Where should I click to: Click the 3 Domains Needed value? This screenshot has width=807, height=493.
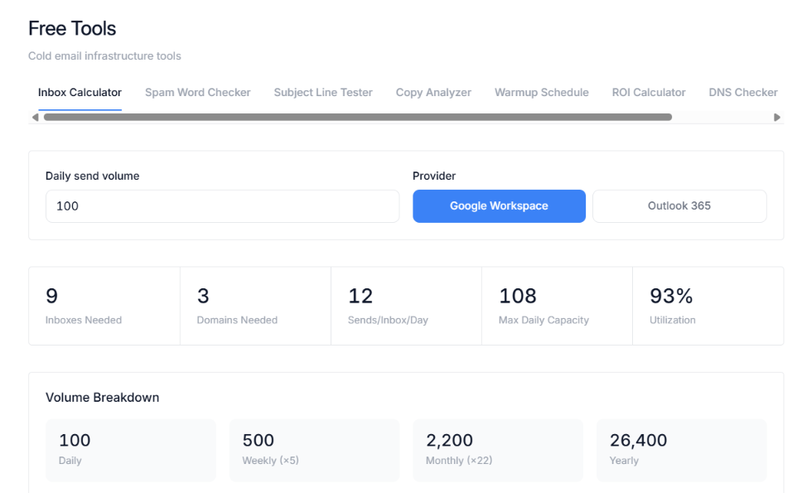[x=203, y=296]
